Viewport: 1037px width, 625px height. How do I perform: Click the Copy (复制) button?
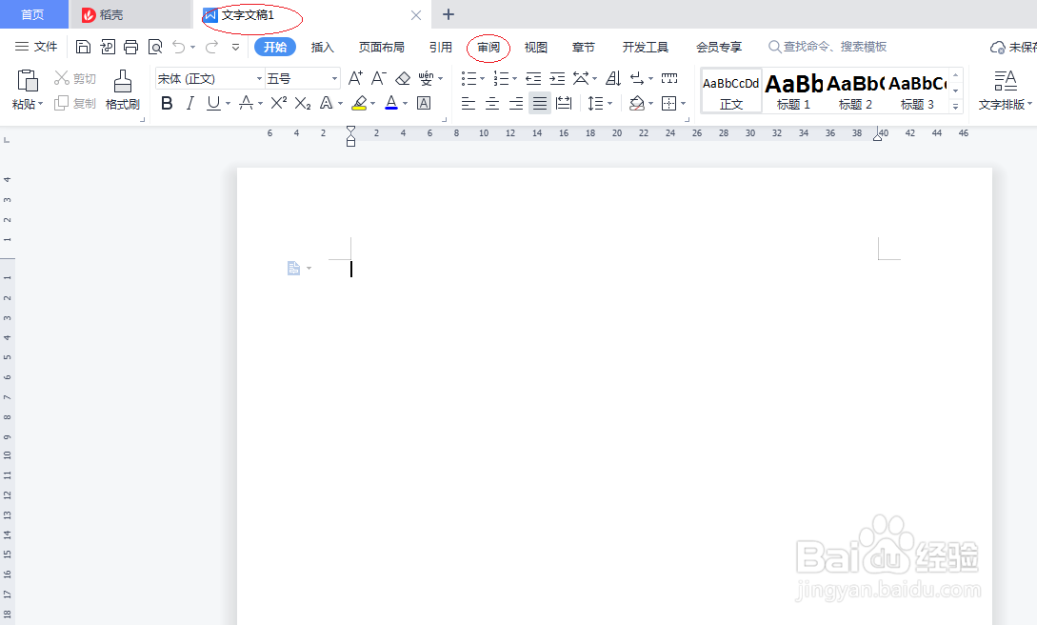(x=74, y=103)
